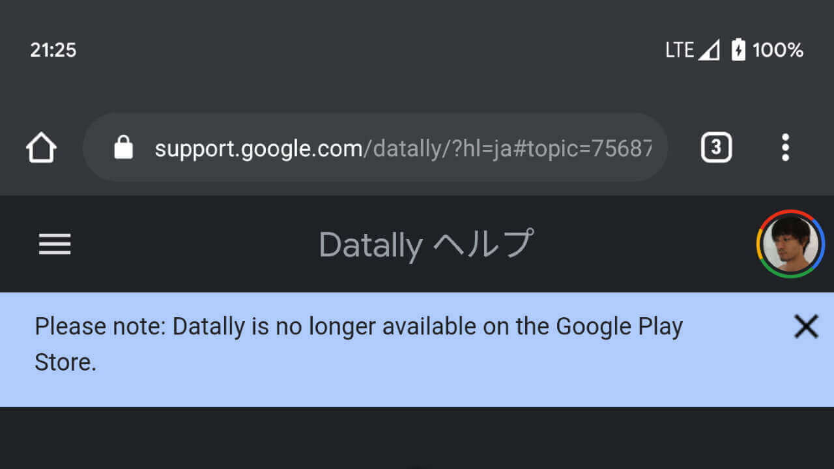Tap the 'Google Play' words in the notice

click(x=619, y=326)
